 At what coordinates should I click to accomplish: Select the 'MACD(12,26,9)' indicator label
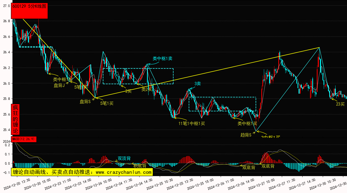point(24,139)
